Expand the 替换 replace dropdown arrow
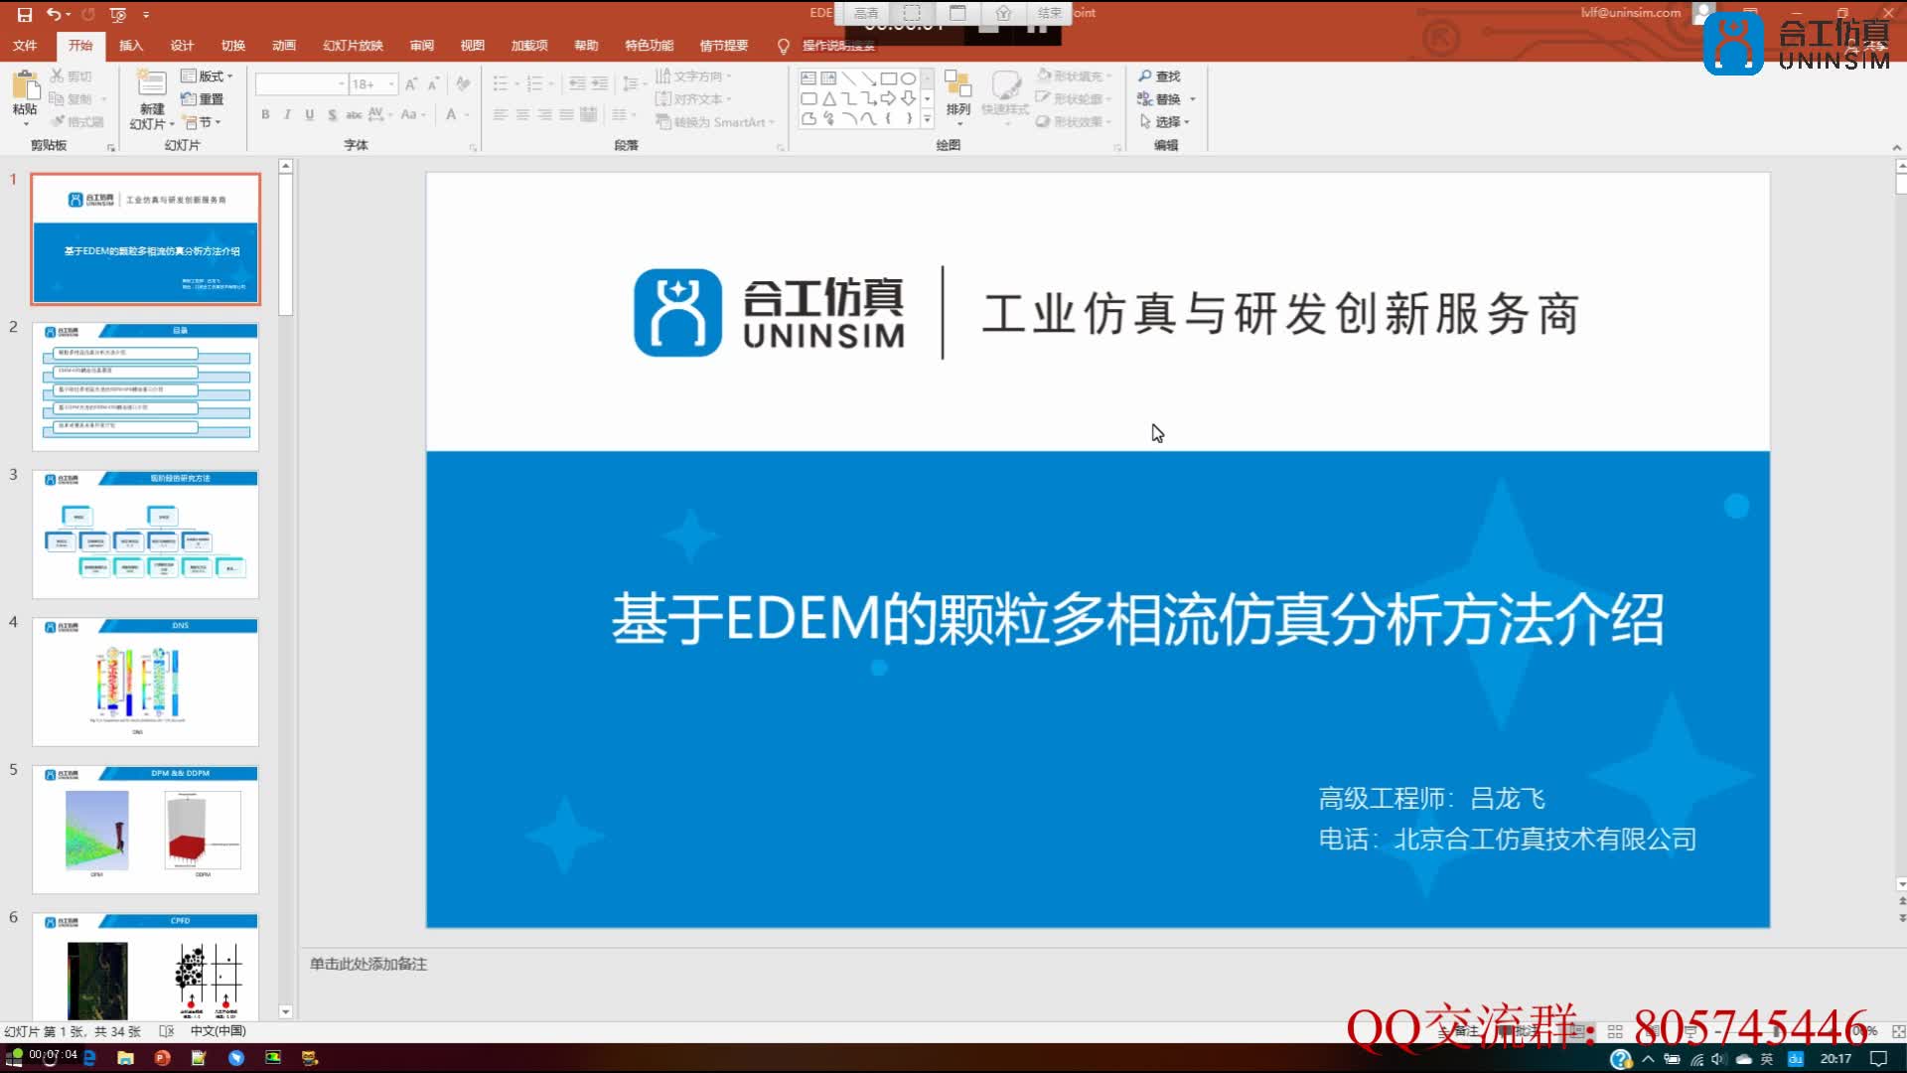The image size is (1907, 1073). pos(1192,99)
